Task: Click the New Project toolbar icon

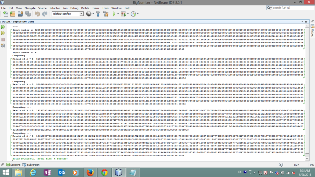Action: coord(13,14)
